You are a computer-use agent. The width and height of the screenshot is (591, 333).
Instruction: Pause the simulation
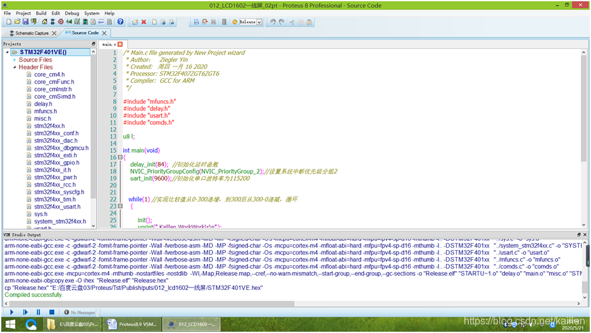39,312
